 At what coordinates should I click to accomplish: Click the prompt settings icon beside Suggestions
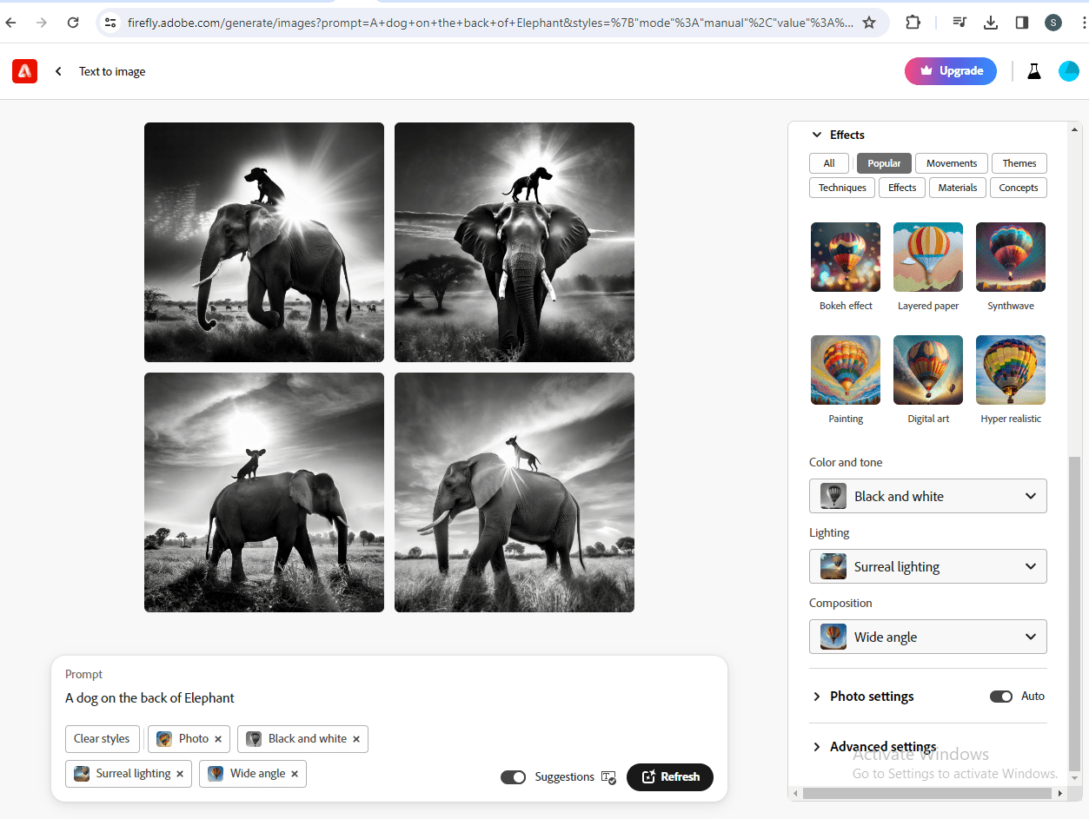tap(608, 777)
